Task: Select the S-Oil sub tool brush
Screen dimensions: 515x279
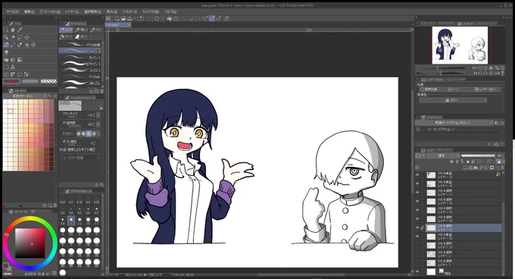Action: click(x=80, y=71)
